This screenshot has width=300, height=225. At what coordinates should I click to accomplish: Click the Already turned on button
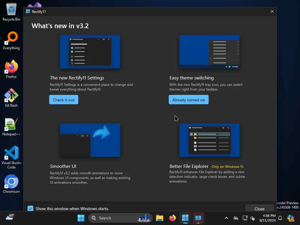[188, 100]
